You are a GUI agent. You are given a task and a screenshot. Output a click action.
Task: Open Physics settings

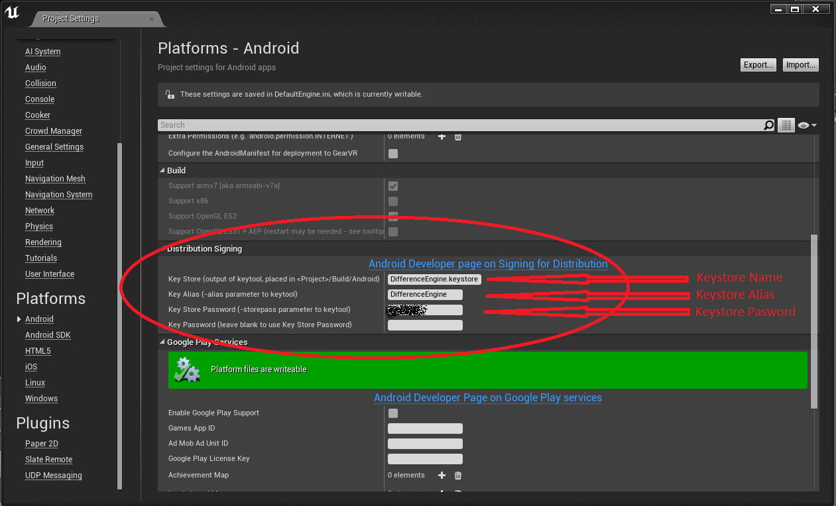[x=39, y=227]
